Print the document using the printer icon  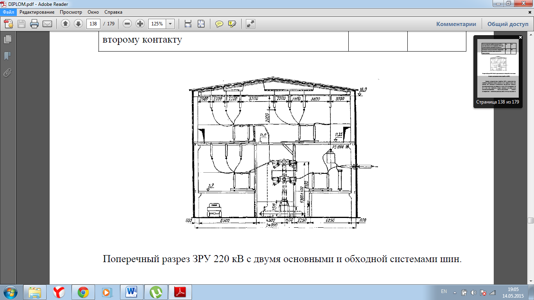click(34, 24)
